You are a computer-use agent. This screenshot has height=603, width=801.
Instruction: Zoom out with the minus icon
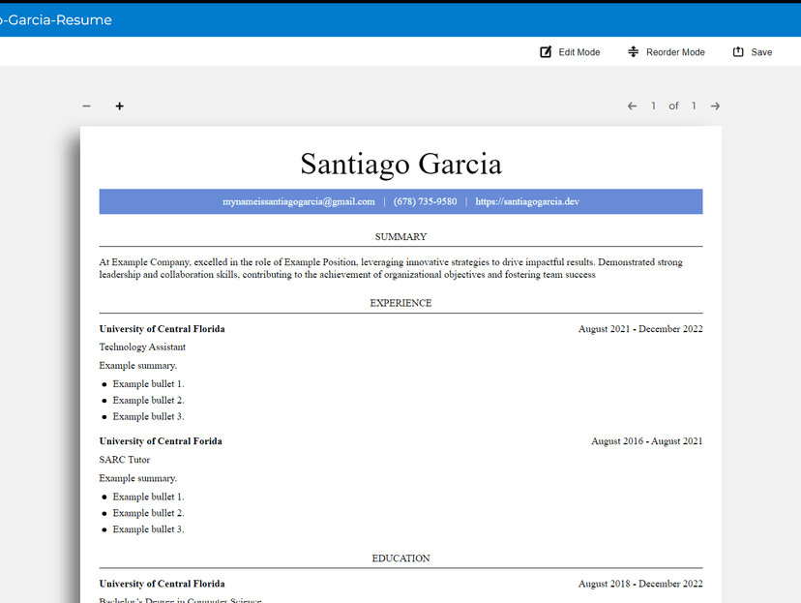pos(86,106)
